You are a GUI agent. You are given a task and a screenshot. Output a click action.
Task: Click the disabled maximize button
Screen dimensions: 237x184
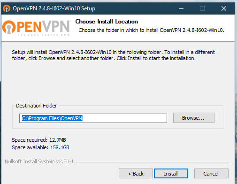click(x=202, y=8)
